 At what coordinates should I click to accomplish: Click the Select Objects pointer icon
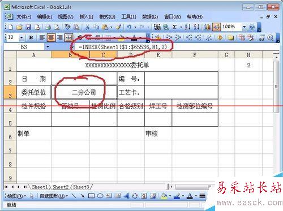[32, 196]
